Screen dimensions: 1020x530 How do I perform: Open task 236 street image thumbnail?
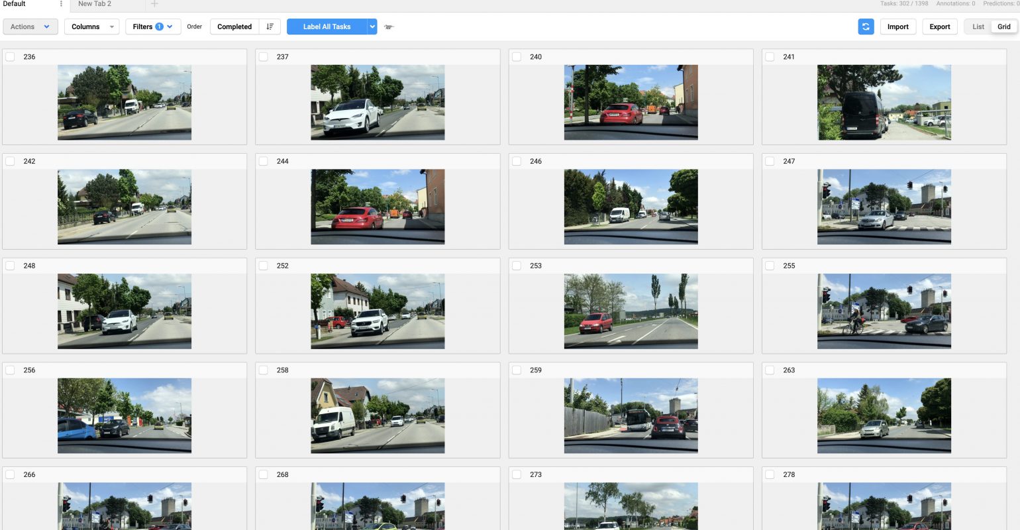125,102
